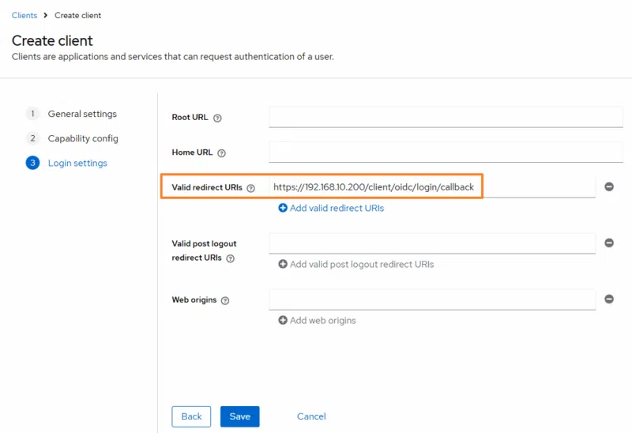Click Add web origins
The image size is (632, 433).
(317, 321)
